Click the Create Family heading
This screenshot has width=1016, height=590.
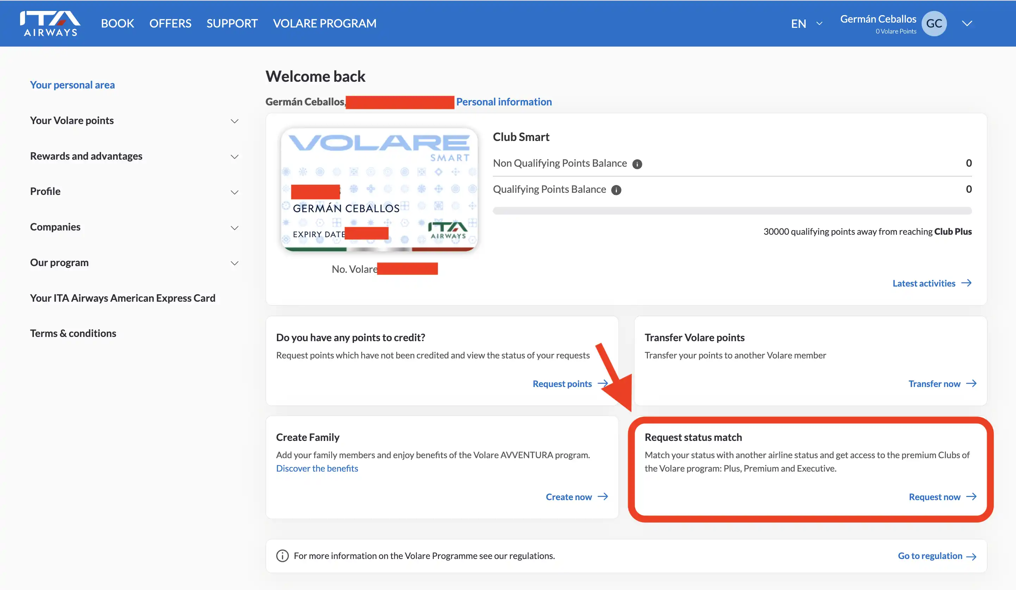tap(308, 437)
